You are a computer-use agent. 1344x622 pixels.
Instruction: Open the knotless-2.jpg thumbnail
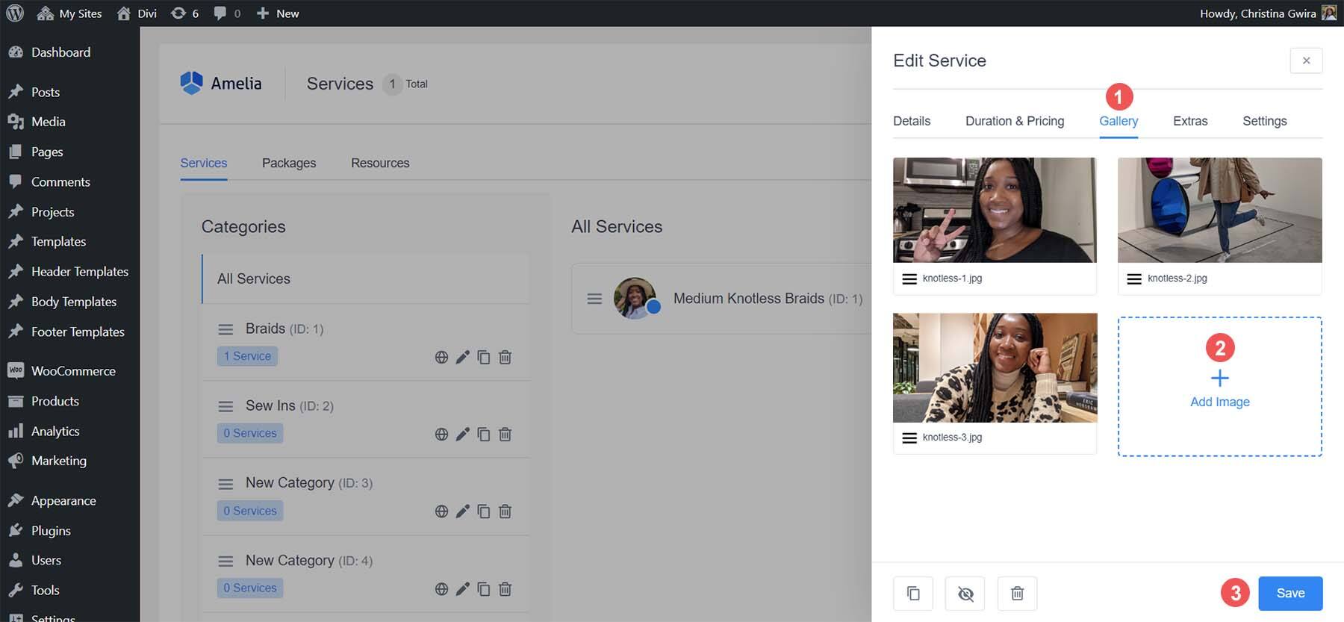point(1220,210)
